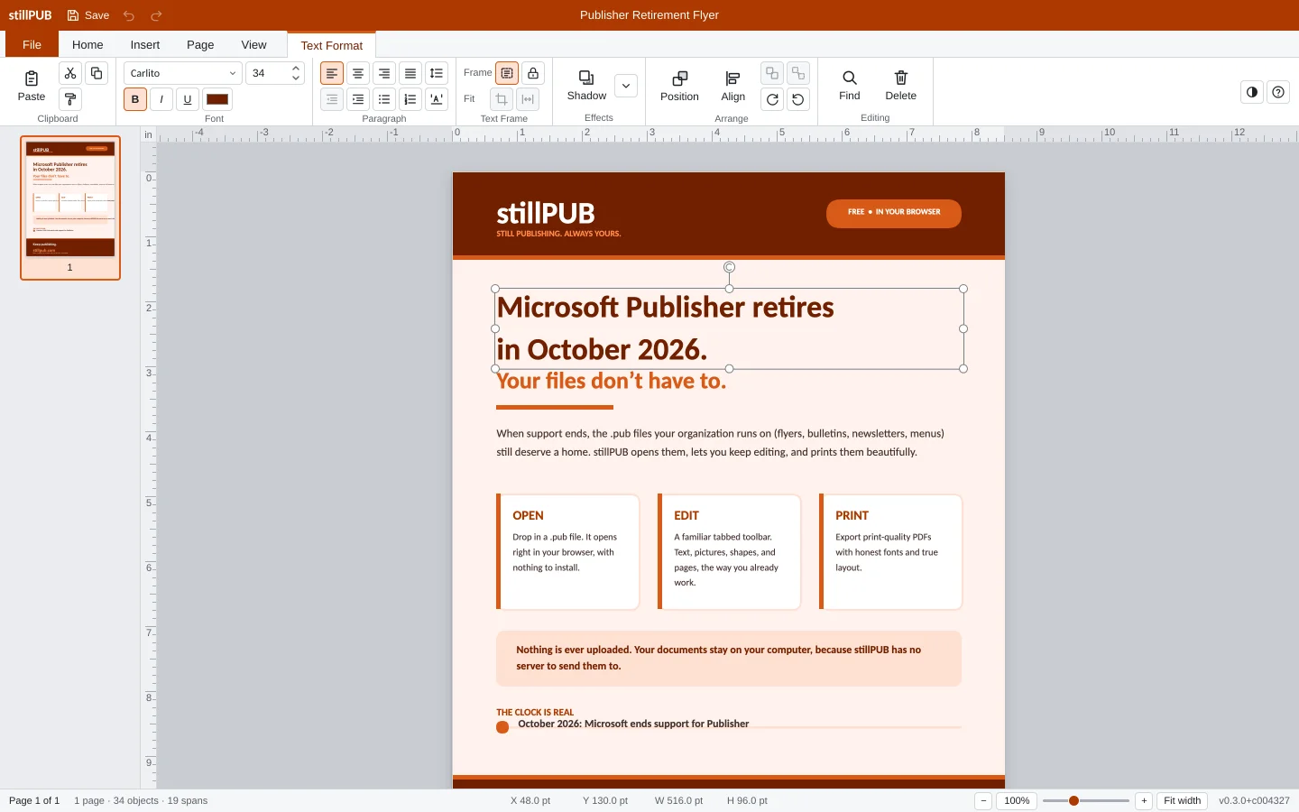Viewport: 1299px width, 812px height.
Task: Open Find search tool
Action: tap(850, 86)
